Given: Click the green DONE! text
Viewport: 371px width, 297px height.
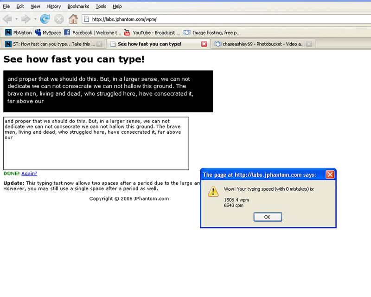Looking at the screenshot, I should (12, 174).
